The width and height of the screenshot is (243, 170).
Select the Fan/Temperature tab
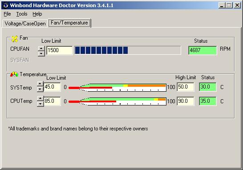click(69, 23)
